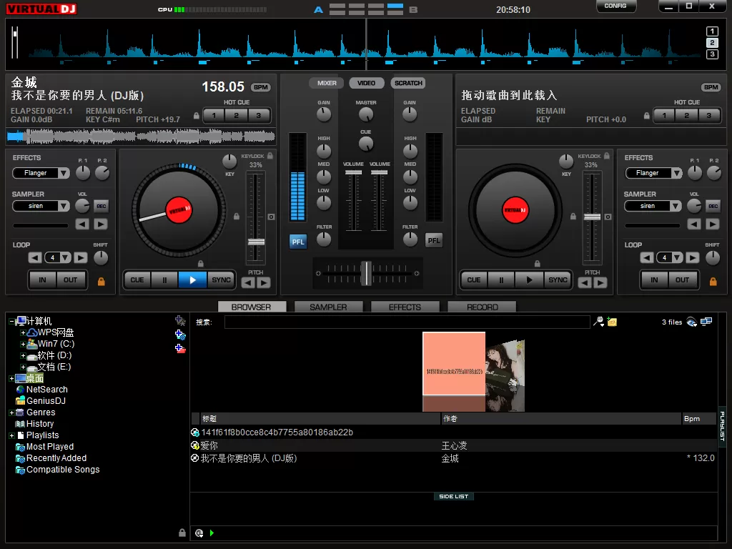Expand the Win7 (C:) drive node
The height and width of the screenshot is (549, 732).
(24, 344)
